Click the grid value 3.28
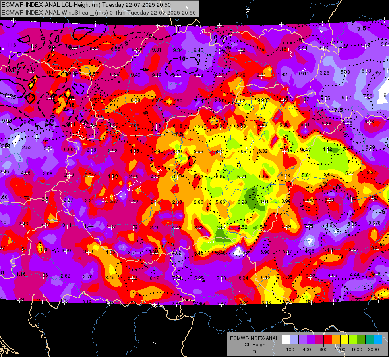This screenshot has width=389, height=357. point(199,227)
